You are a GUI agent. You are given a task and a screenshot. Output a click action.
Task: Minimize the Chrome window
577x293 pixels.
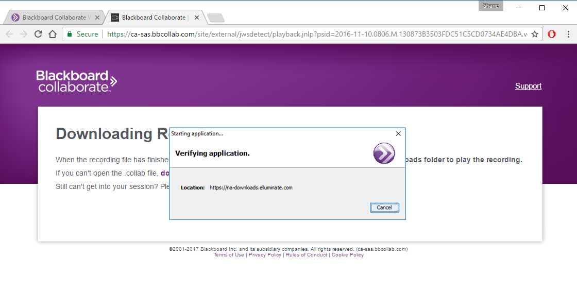(519, 8)
